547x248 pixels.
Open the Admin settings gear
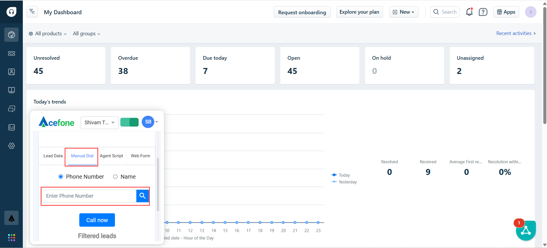tap(11, 146)
